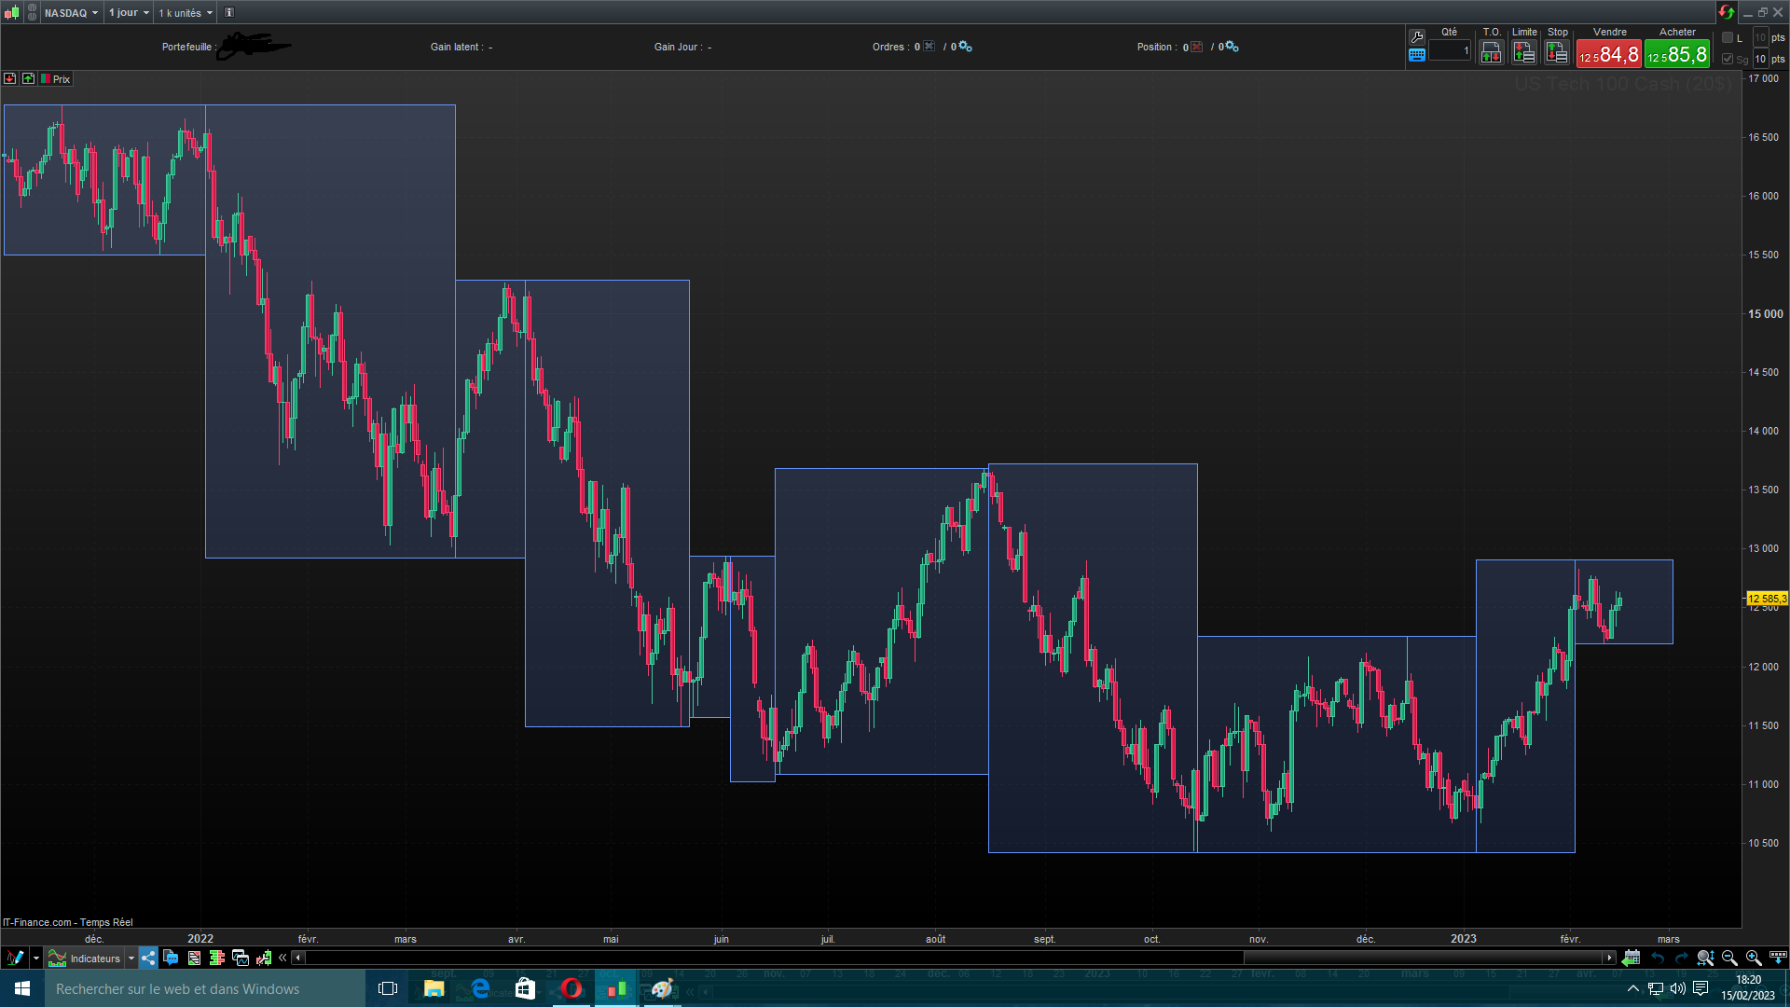
Task: Select the Prix panel label
Action: pos(62,79)
